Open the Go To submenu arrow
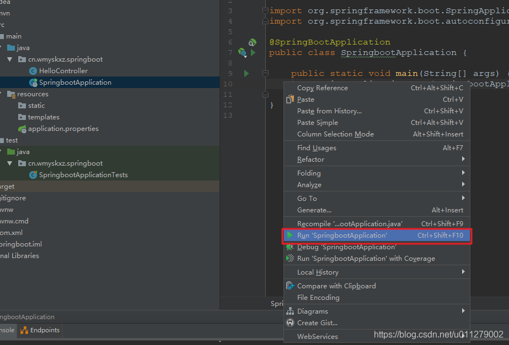This screenshot has height=345, width=509. tap(463, 198)
